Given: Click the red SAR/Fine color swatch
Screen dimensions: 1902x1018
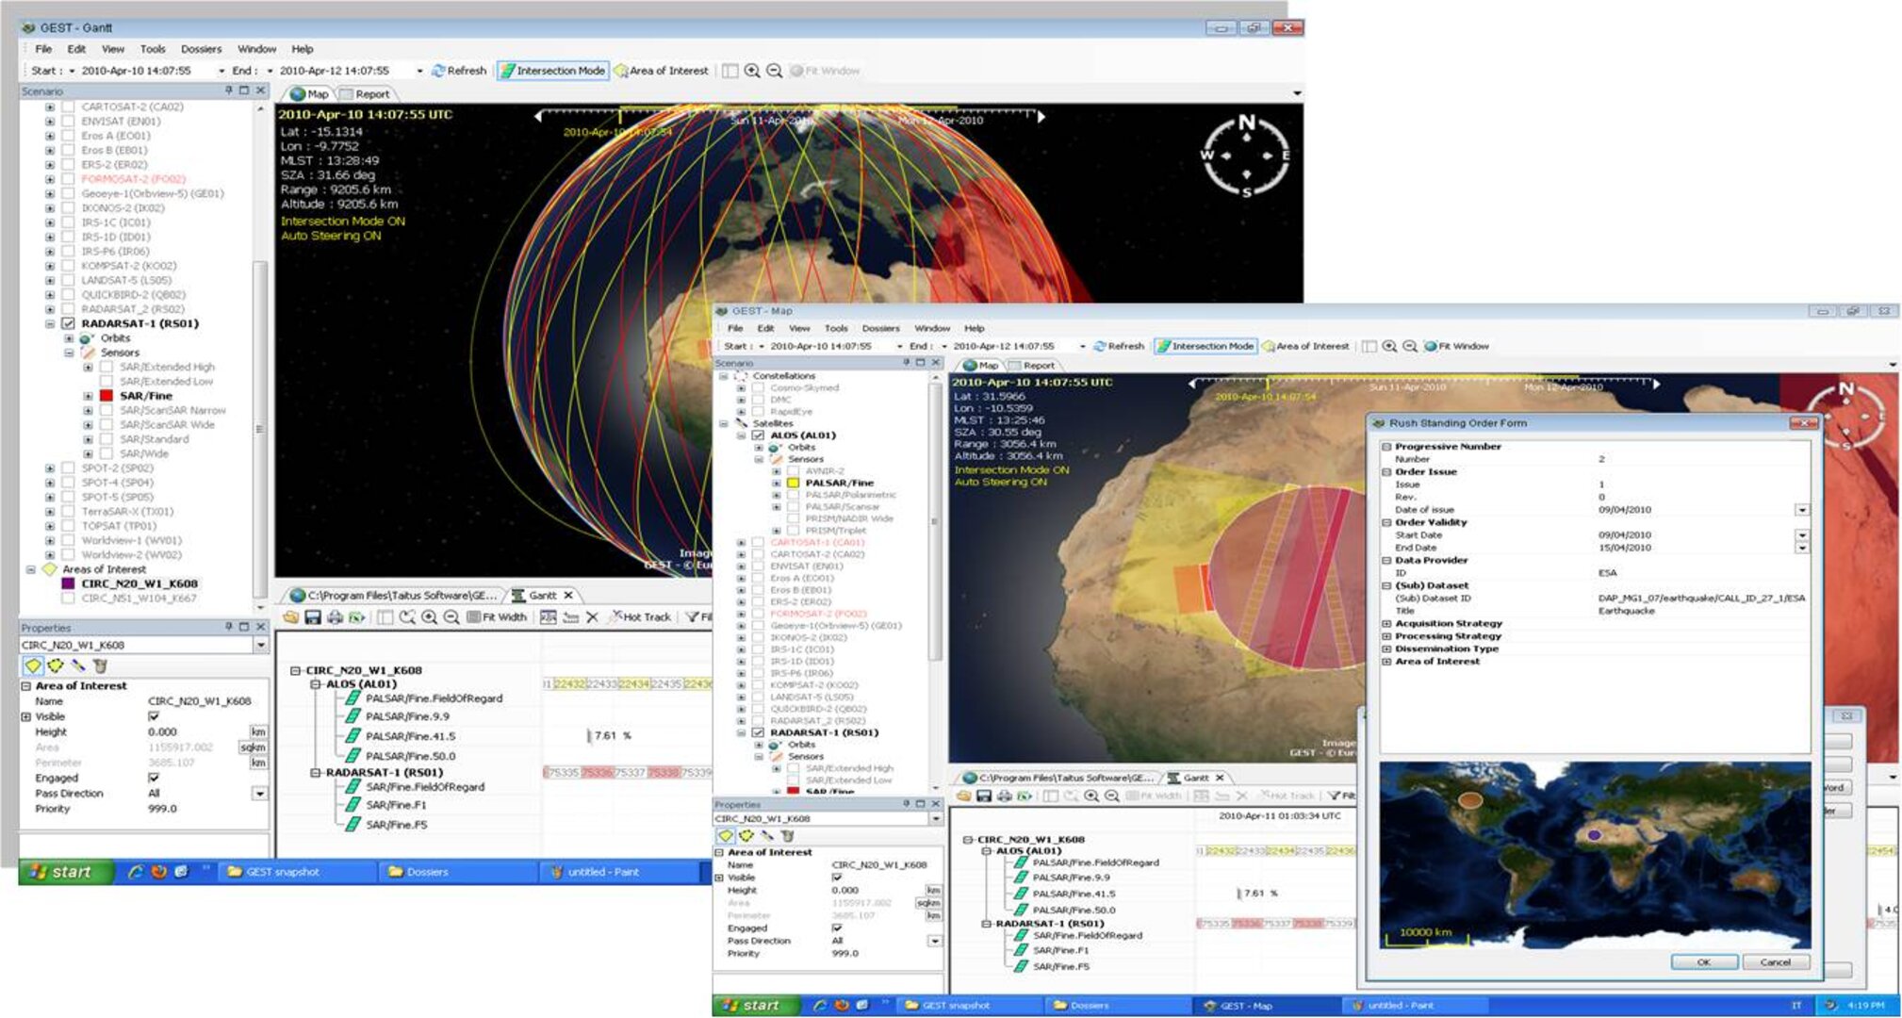Looking at the screenshot, I should (x=106, y=395).
